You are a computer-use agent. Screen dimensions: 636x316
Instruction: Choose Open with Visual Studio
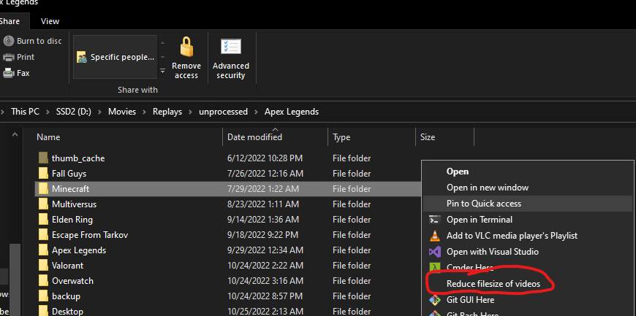527,252
